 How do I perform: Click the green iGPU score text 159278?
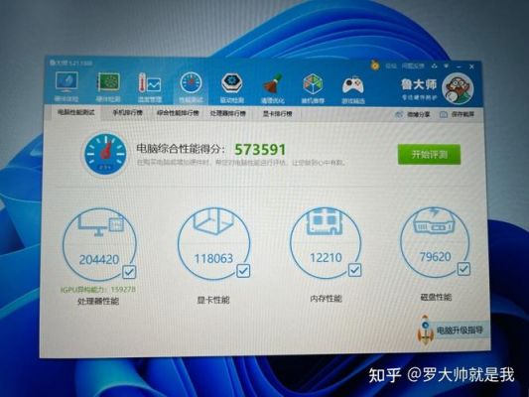pos(123,290)
